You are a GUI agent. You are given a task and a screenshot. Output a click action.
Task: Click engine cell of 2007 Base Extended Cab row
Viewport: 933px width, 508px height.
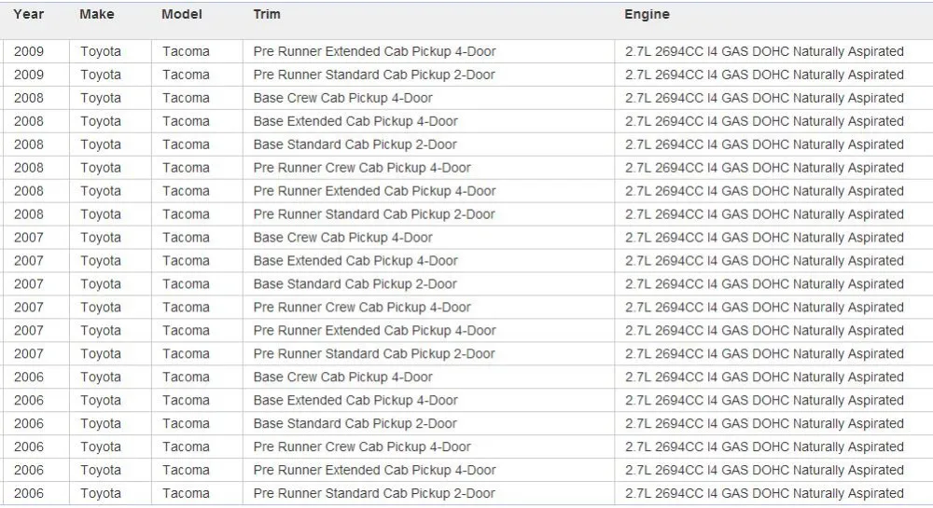(x=764, y=261)
